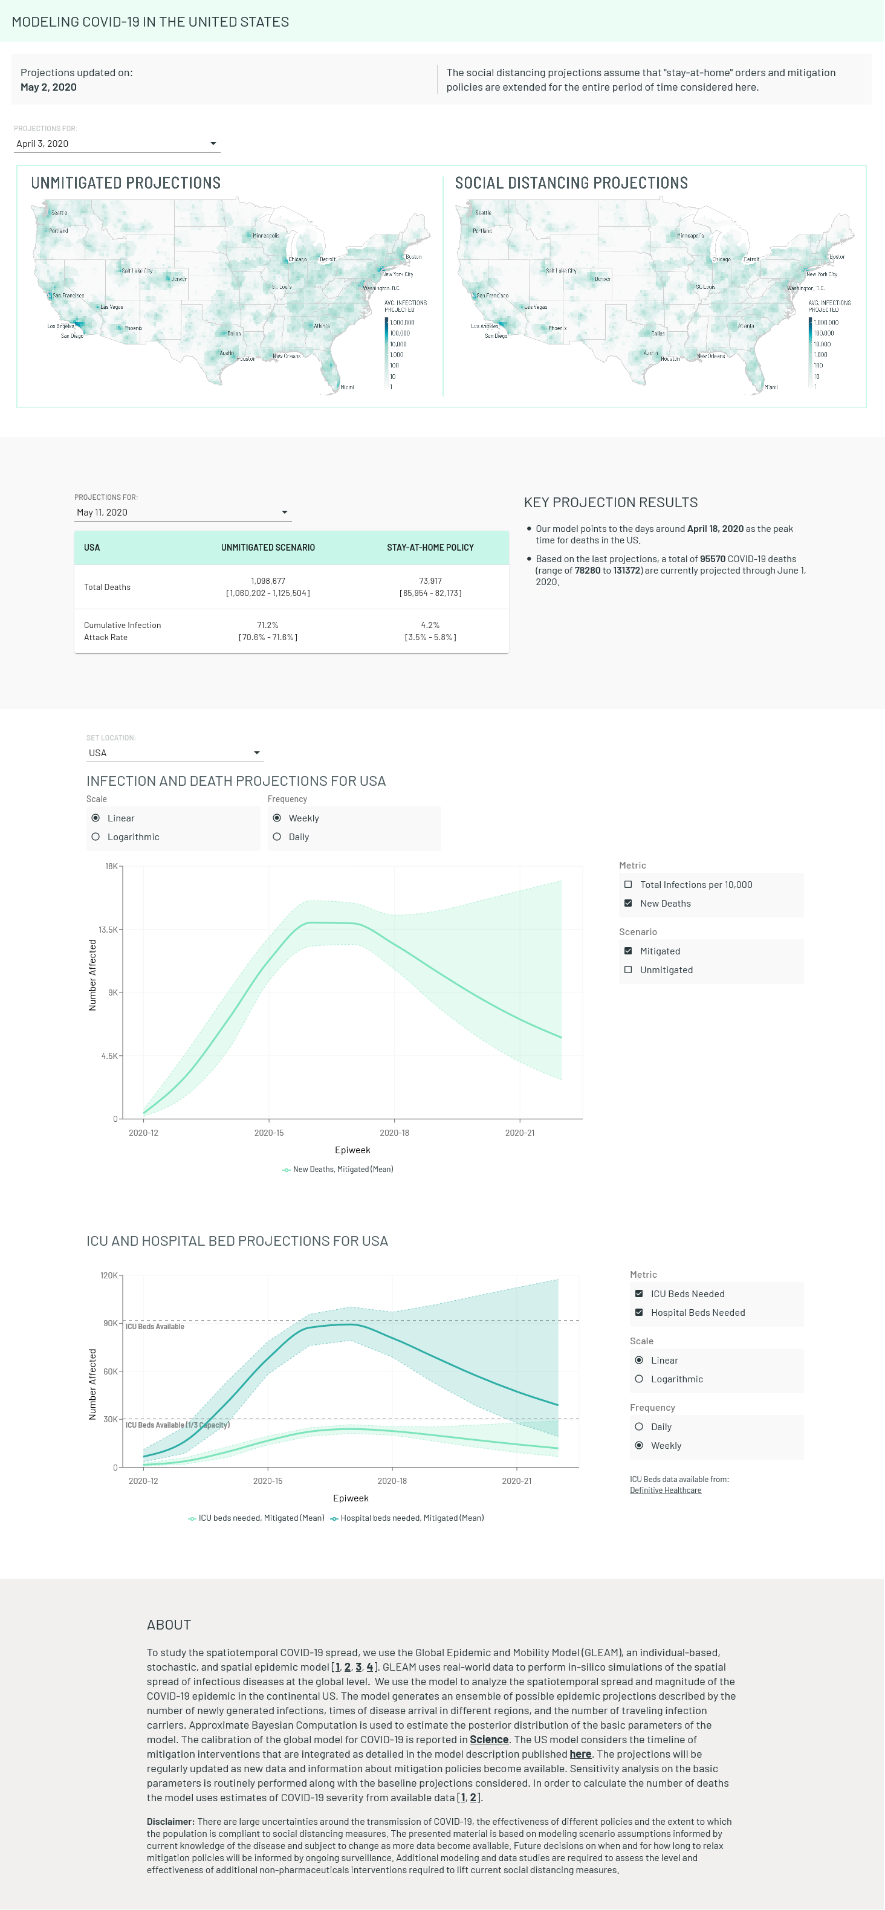The height and width of the screenshot is (1910, 885).
Task: Toggle the Hospital Beds Needed checkbox
Action: 639,1312
